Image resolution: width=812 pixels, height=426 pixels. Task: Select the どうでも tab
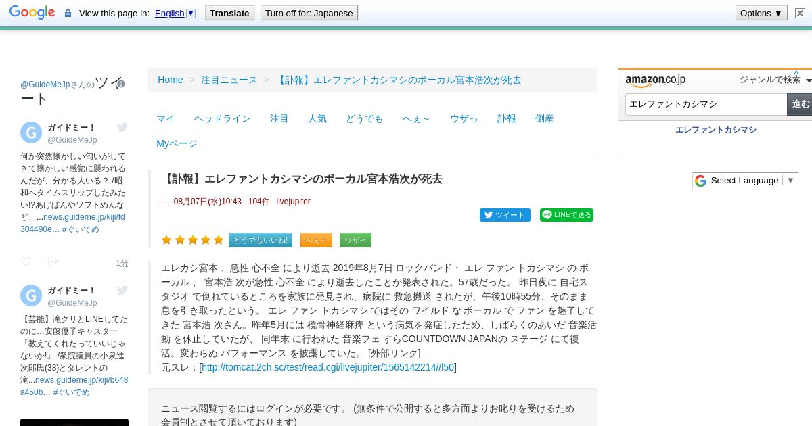365,118
